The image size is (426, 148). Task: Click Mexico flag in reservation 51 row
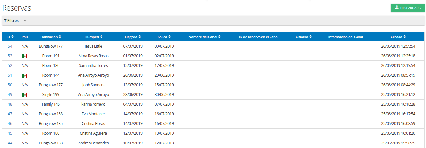(25, 75)
